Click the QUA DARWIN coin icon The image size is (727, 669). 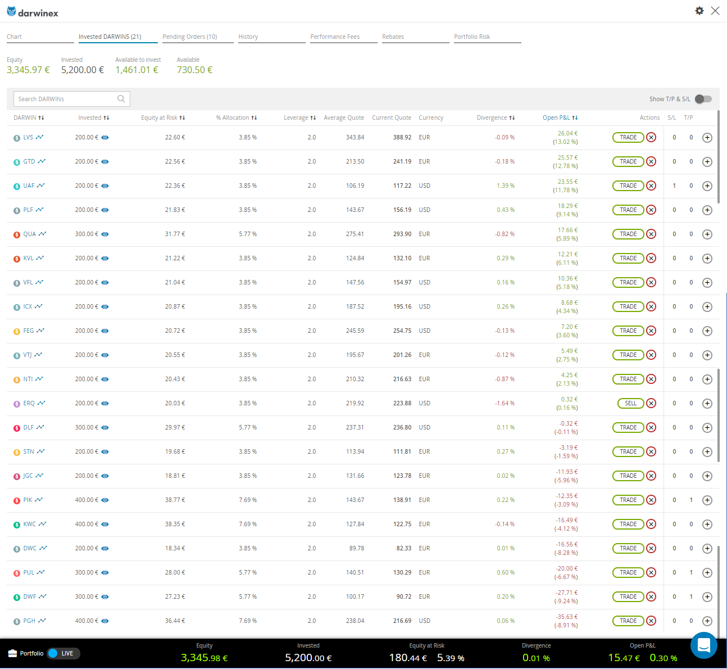click(x=17, y=234)
